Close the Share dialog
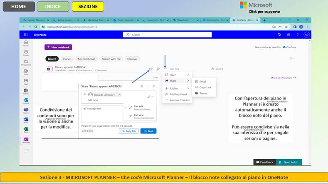This screenshot has width=328, height=184. 154,86
